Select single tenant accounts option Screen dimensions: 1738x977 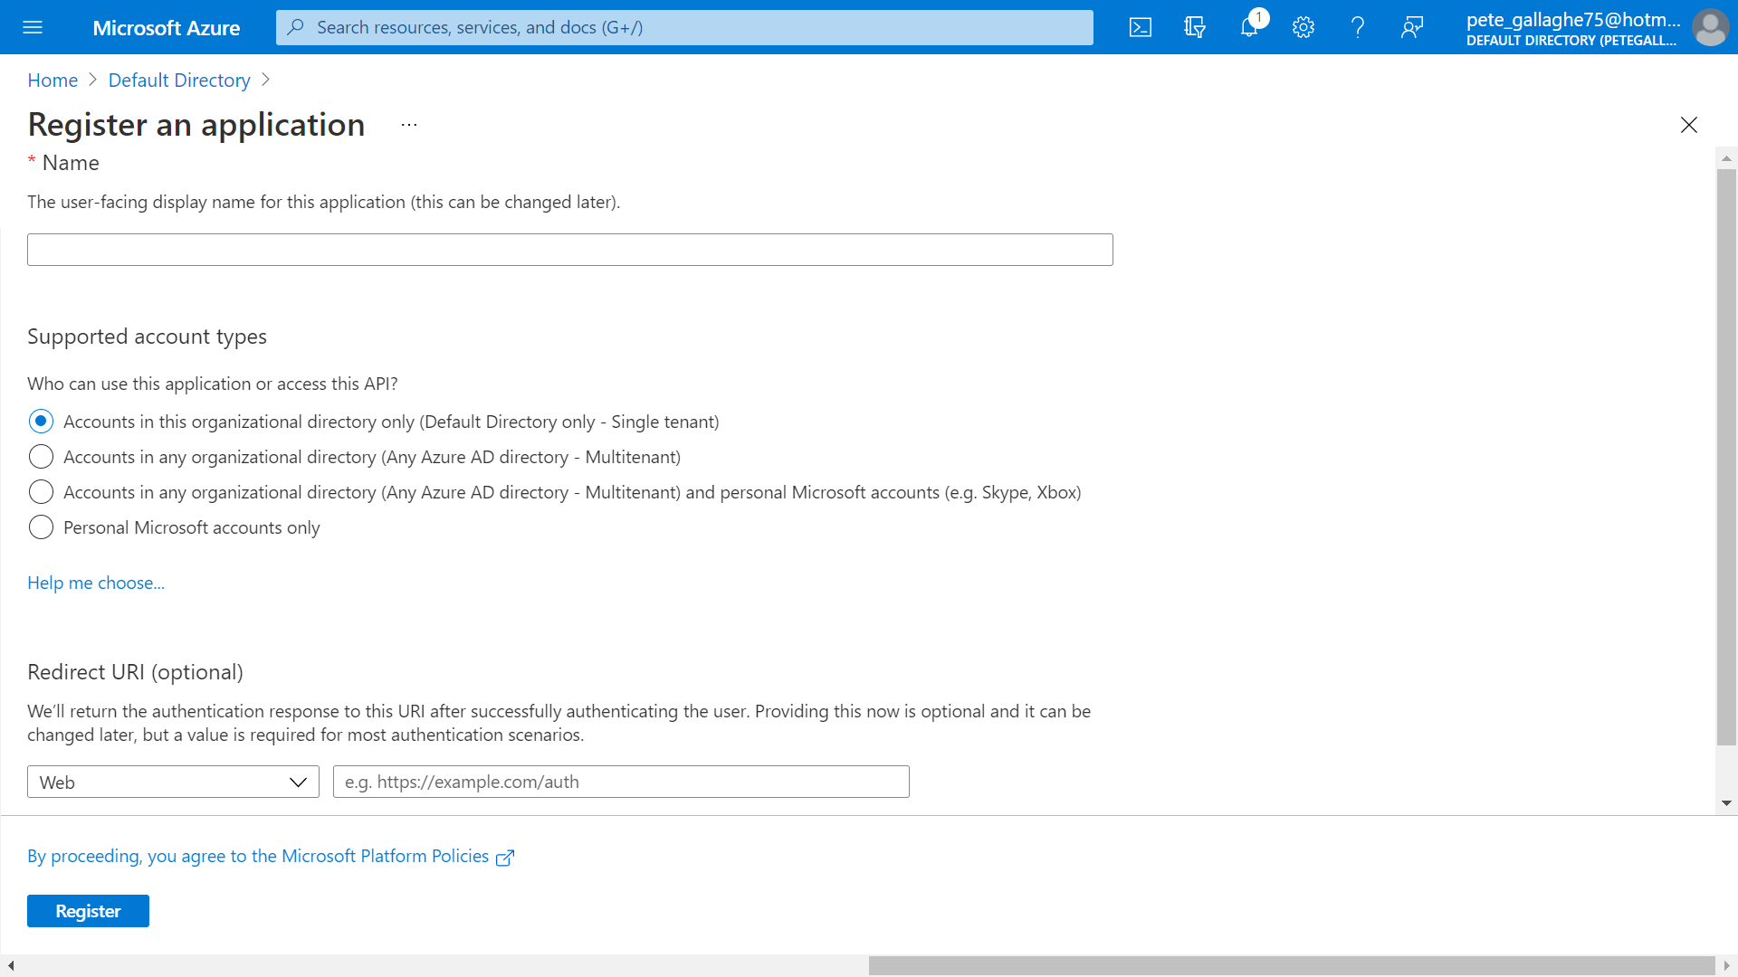[41, 422]
